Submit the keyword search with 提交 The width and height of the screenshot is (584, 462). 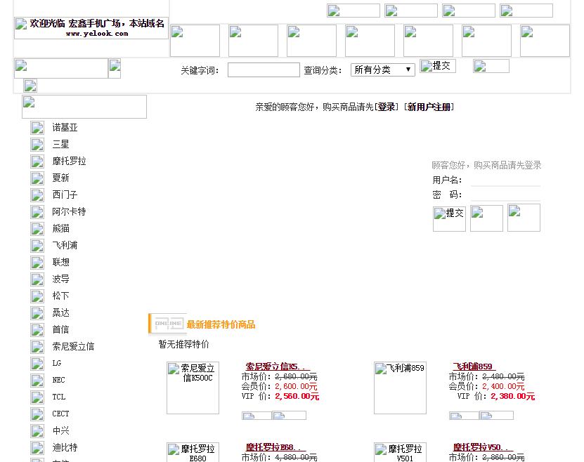(438, 66)
